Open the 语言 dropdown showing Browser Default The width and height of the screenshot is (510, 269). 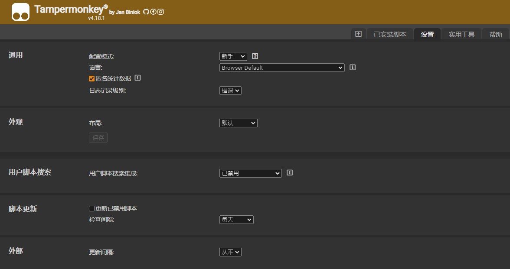pos(282,68)
